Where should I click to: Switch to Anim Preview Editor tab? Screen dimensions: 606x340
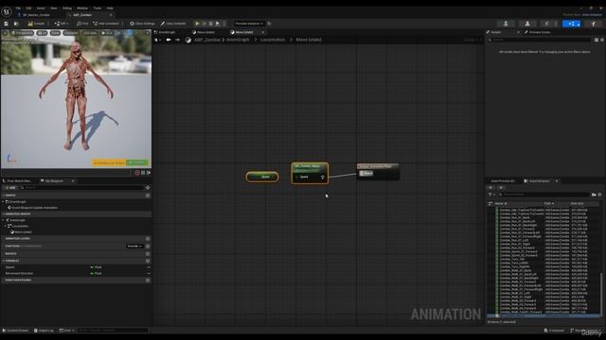[503, 180]
